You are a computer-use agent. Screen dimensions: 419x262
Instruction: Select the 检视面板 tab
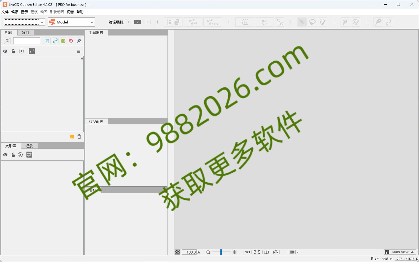(96, 121)
